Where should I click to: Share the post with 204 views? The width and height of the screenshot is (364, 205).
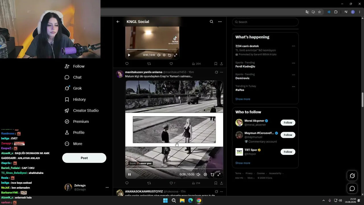(x=222, y=63)
